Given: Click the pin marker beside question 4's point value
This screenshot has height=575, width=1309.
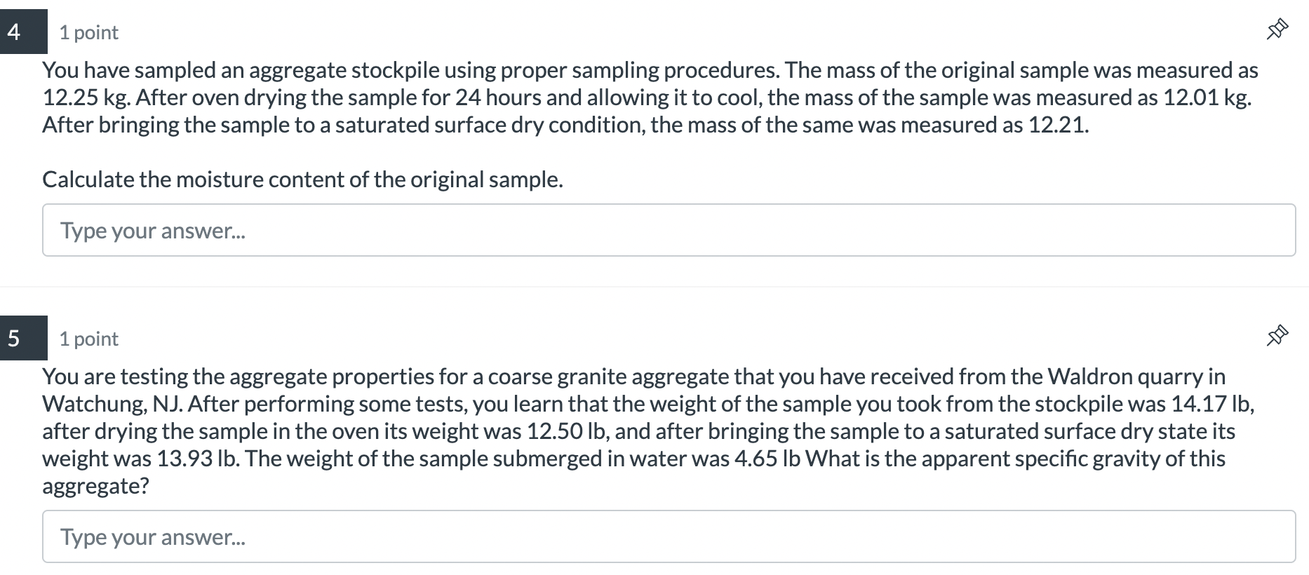Looking at the screenshot, I should click(1278, 29).
